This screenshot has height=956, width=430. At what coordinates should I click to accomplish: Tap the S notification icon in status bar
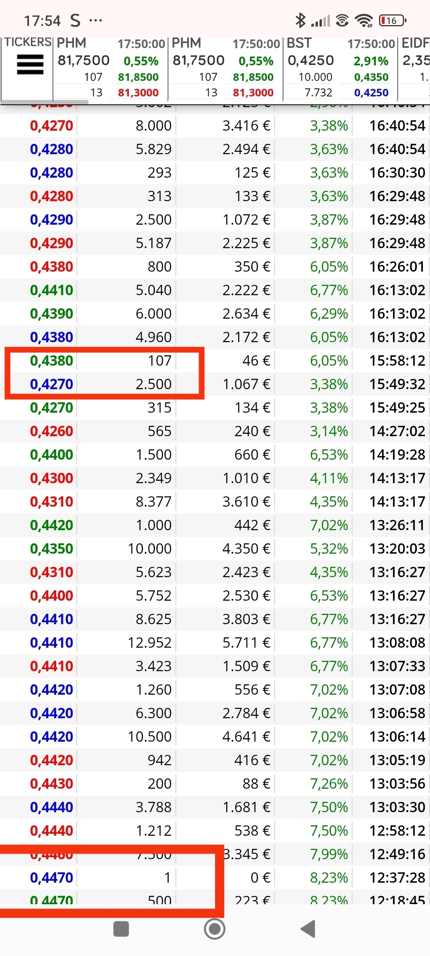(75, 20)
